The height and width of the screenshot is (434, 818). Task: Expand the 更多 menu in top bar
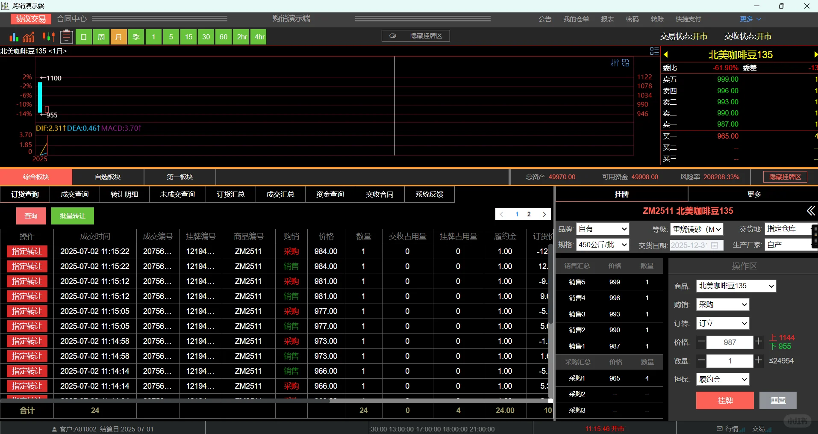pos(750,19)
